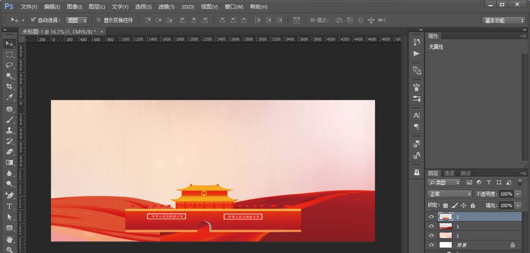The image size is (530, 253).
Task: Filter layers by type layer T icon
Action: pos(489,182)
